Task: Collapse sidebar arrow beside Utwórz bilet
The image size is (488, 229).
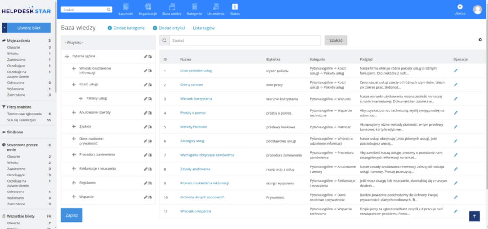Action: [x=4, y=28]
